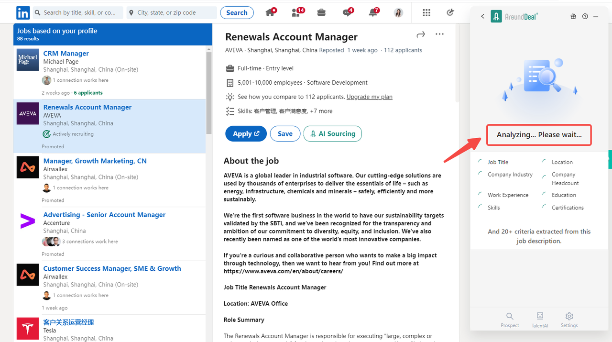Open AroundDeal help question icon
612x342 pixels.
585,16
